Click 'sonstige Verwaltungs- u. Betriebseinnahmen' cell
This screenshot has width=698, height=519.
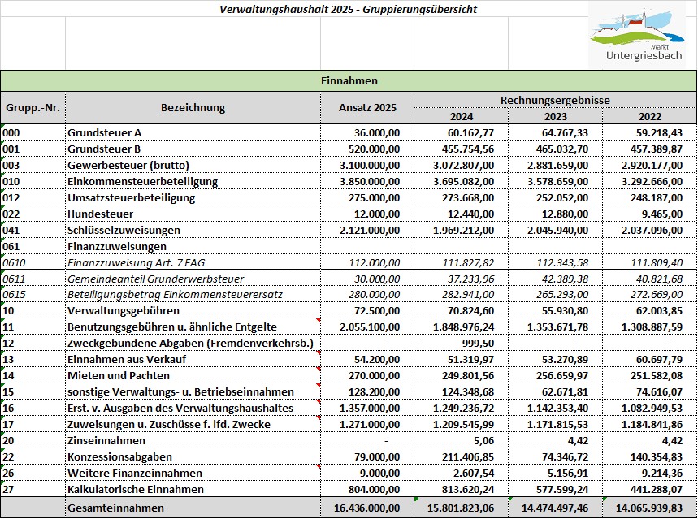click(193, 391)
